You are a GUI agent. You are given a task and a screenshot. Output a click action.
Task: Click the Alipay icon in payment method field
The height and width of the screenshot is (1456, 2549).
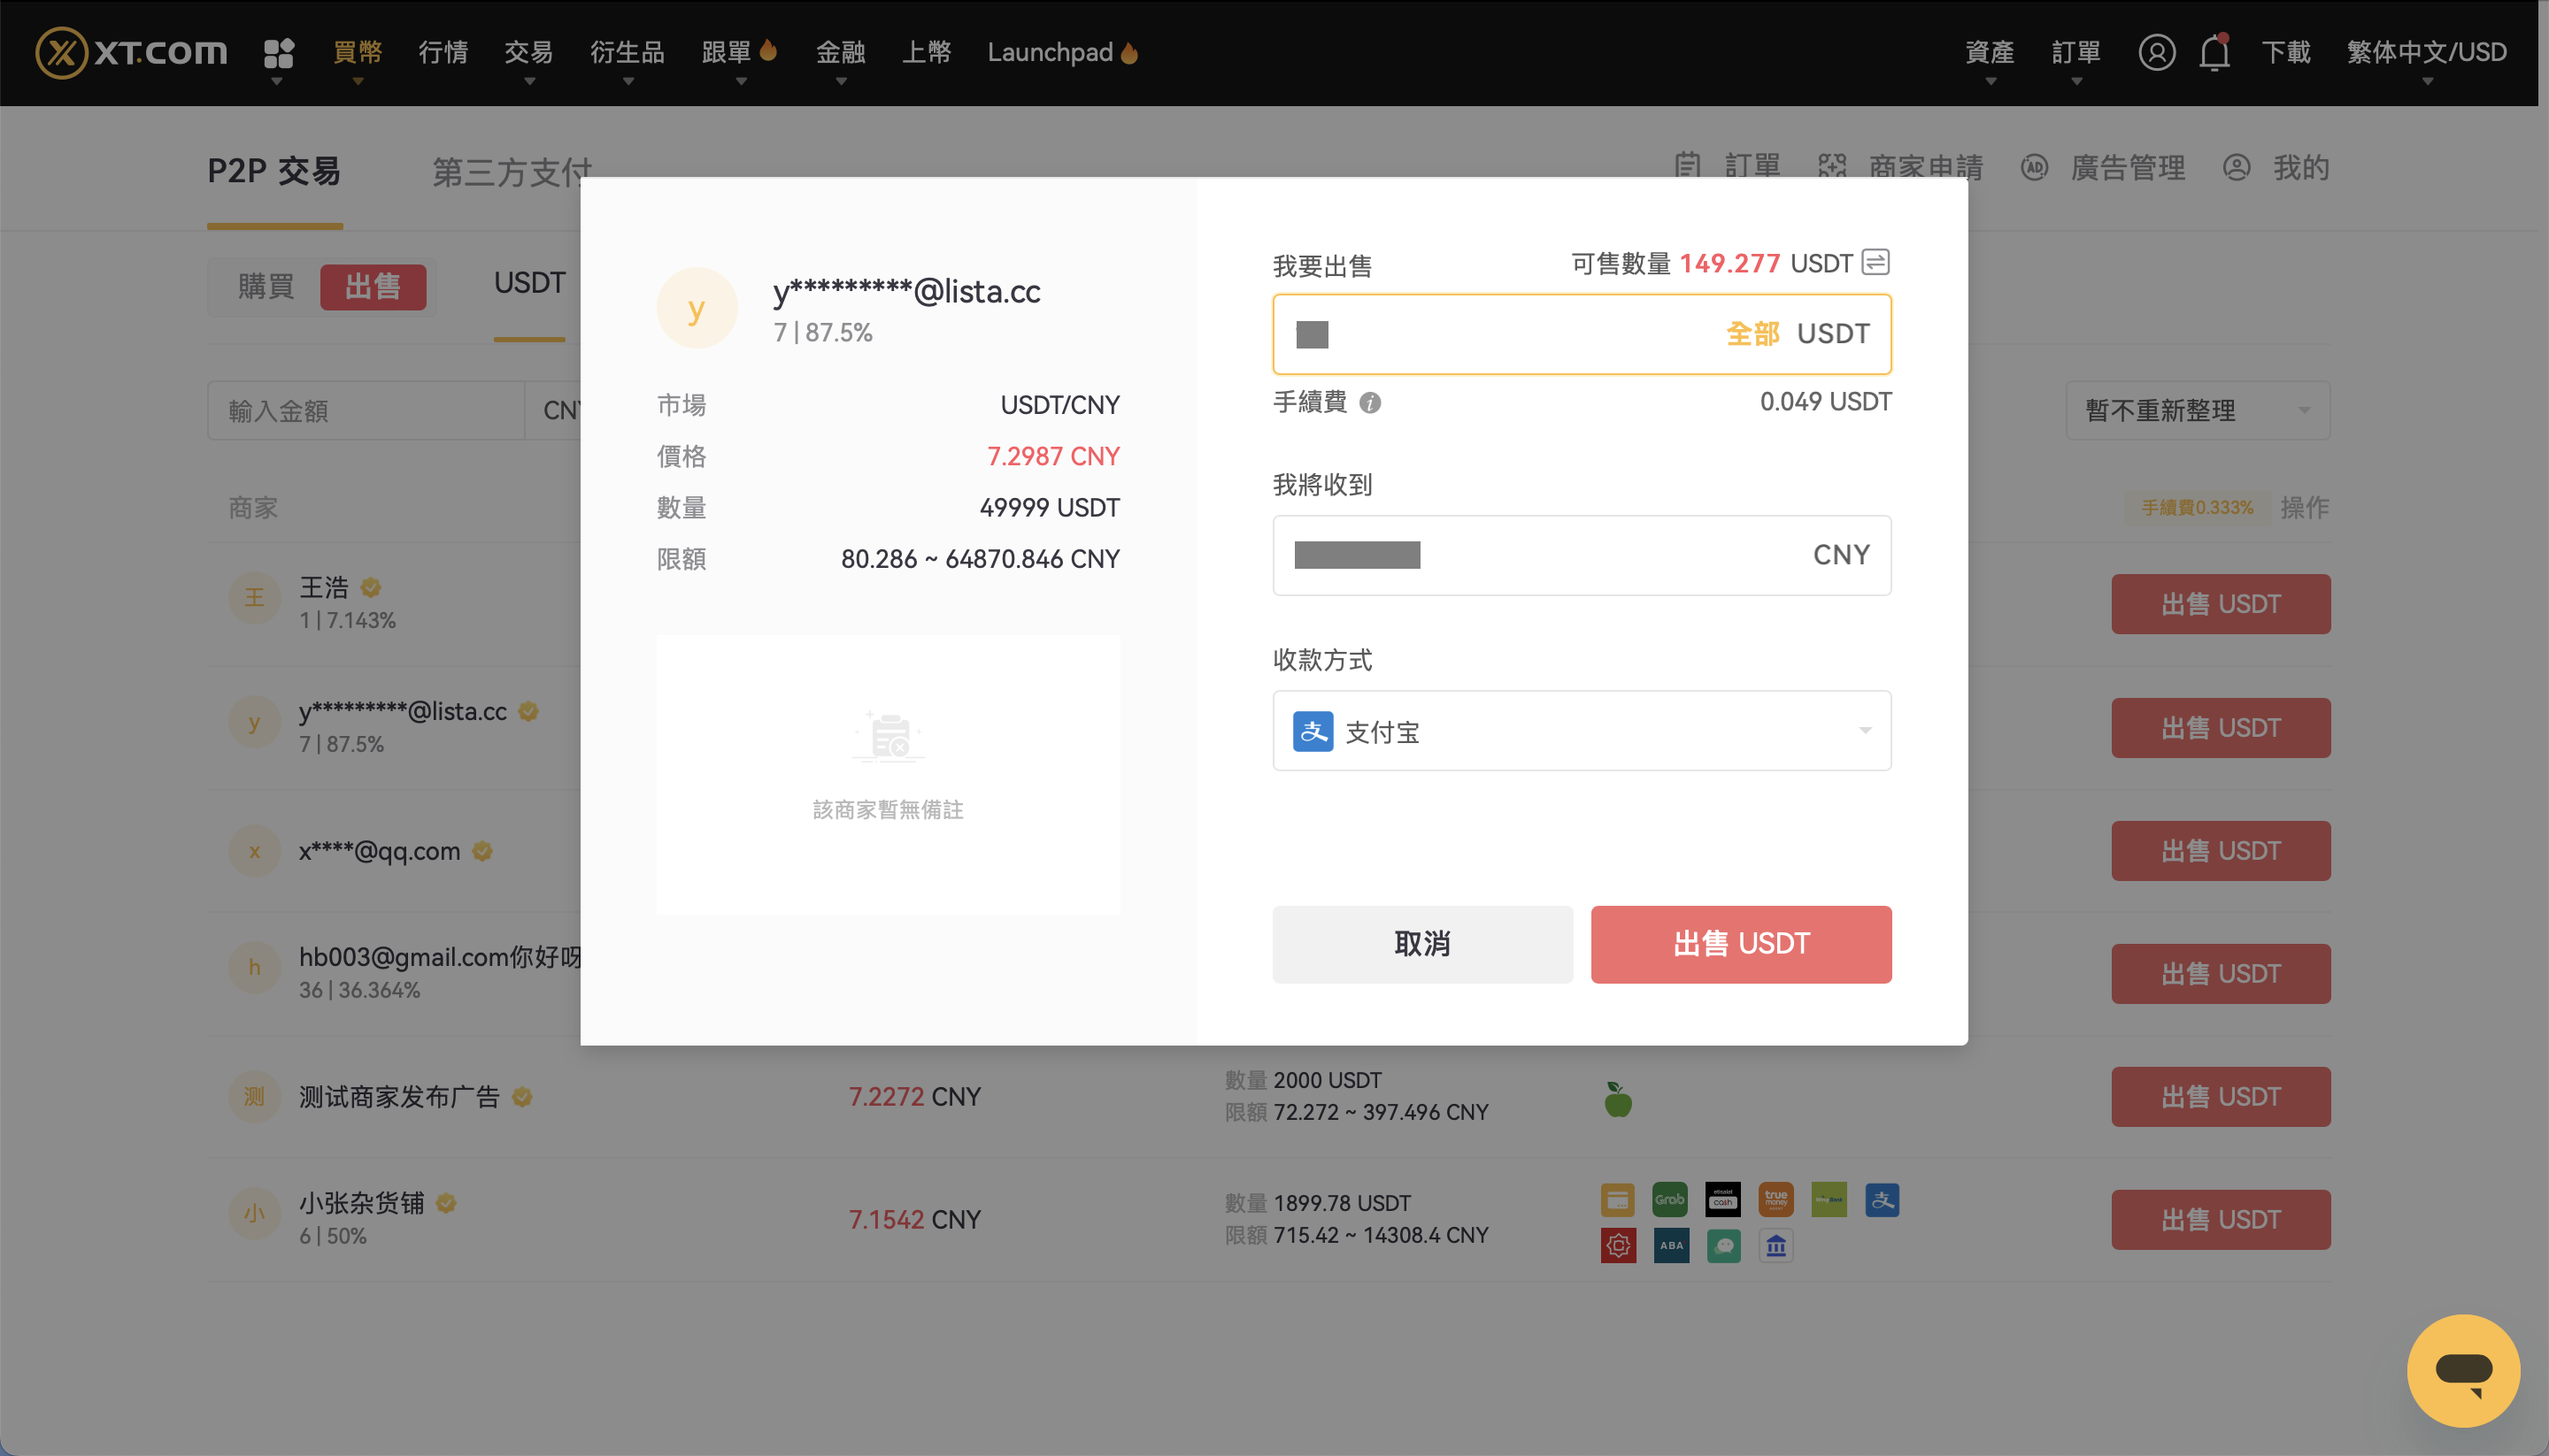[1313, 731]
